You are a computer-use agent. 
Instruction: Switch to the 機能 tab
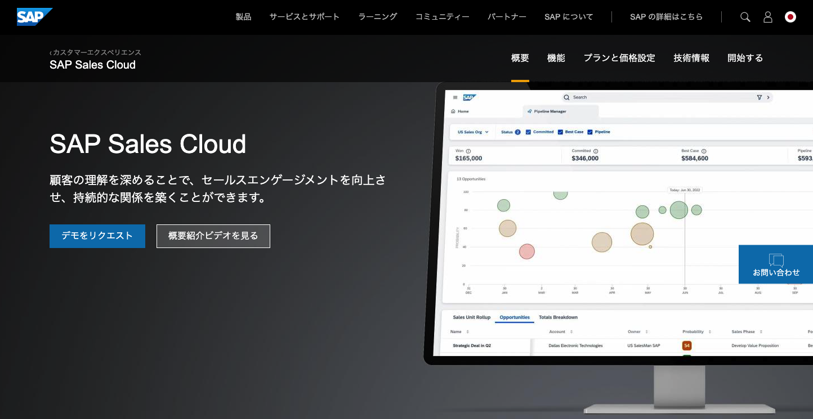click(x=556, y=58)
